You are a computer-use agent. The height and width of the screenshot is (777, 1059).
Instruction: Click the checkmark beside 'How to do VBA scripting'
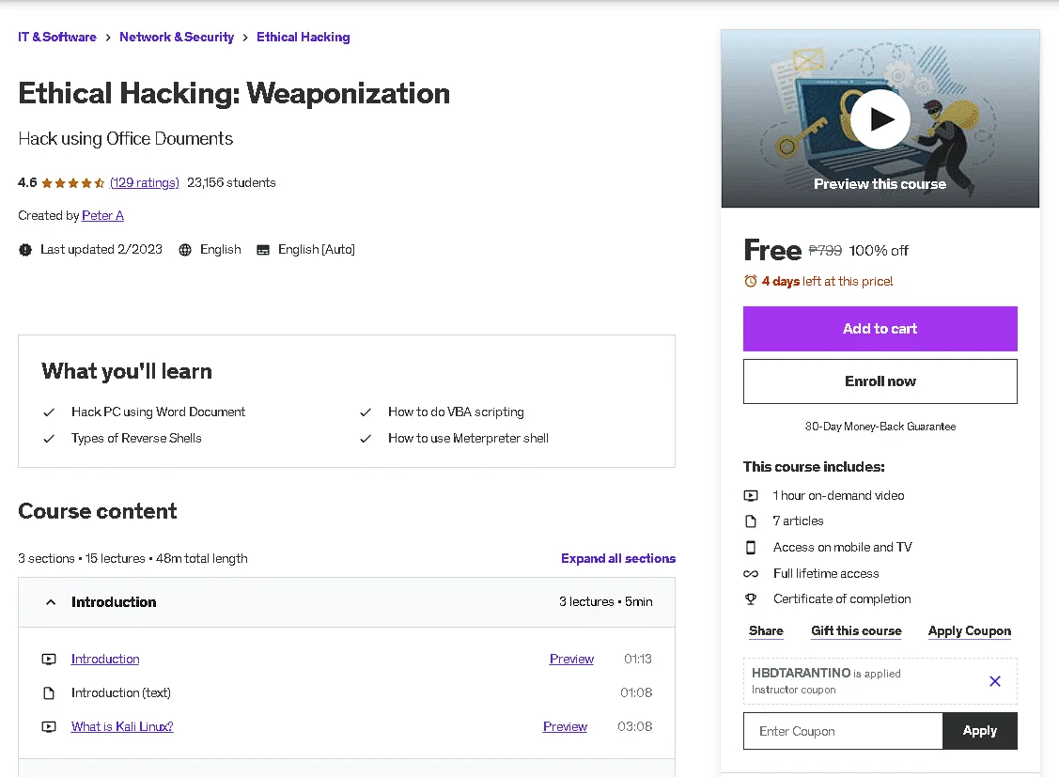pyautogui.click(x=366, y=412)
